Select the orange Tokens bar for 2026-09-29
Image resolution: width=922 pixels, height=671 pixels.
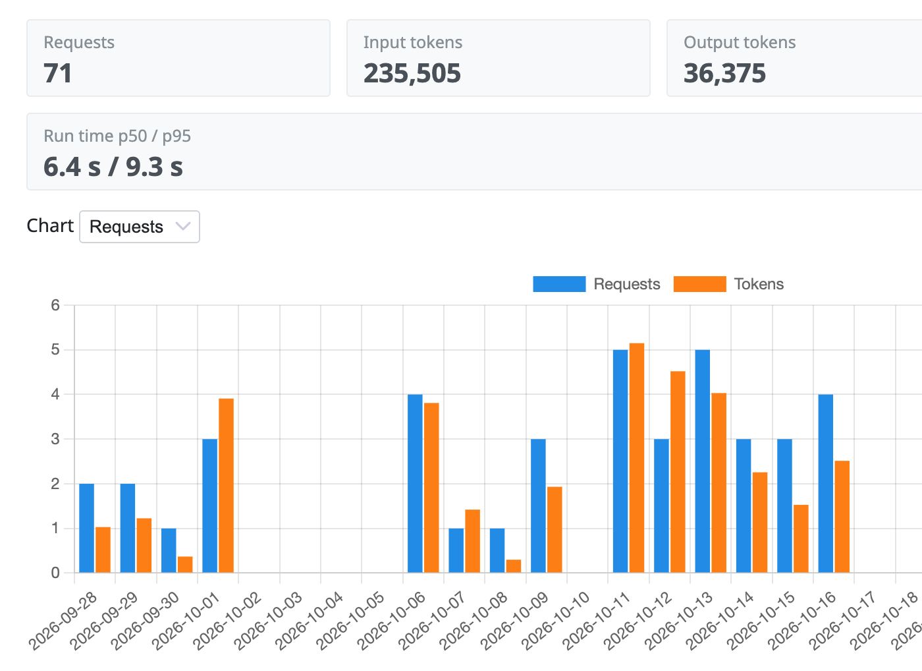tap(144, 545)
